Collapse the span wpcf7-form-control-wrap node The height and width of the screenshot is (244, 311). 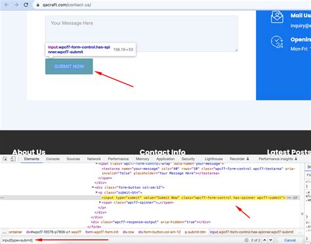coord(96,164)
